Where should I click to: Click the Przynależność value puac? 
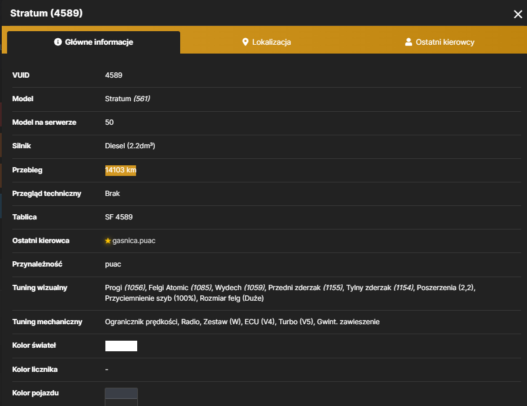point(113,264)
